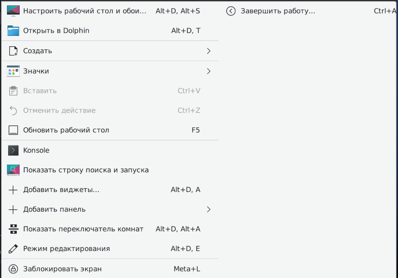Select Заблокировать экран menu entry
This screenshot has width=398, height=278.
click(63, 269)
